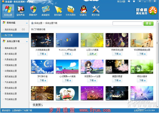Open the 更多功能 tools icon

96,11
